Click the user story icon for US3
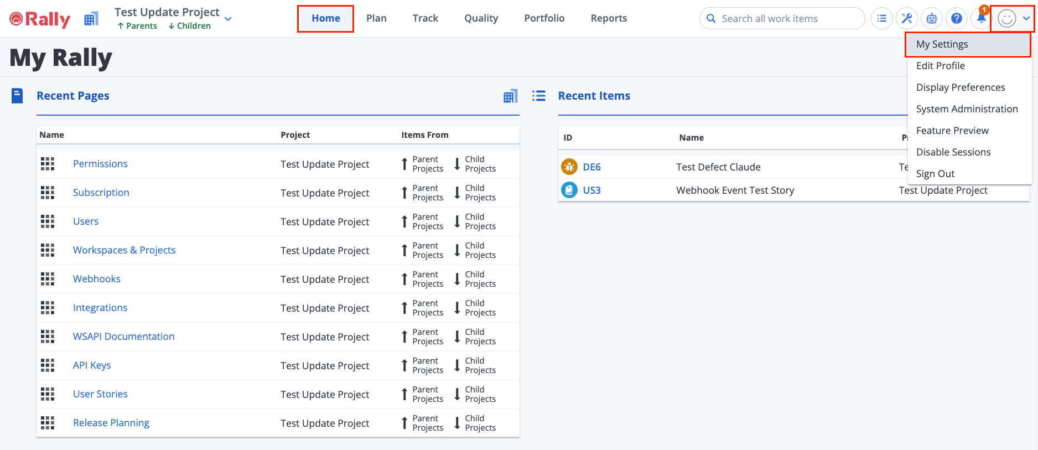The height and width of the screenshot is (450, 1038). (569, 190)
